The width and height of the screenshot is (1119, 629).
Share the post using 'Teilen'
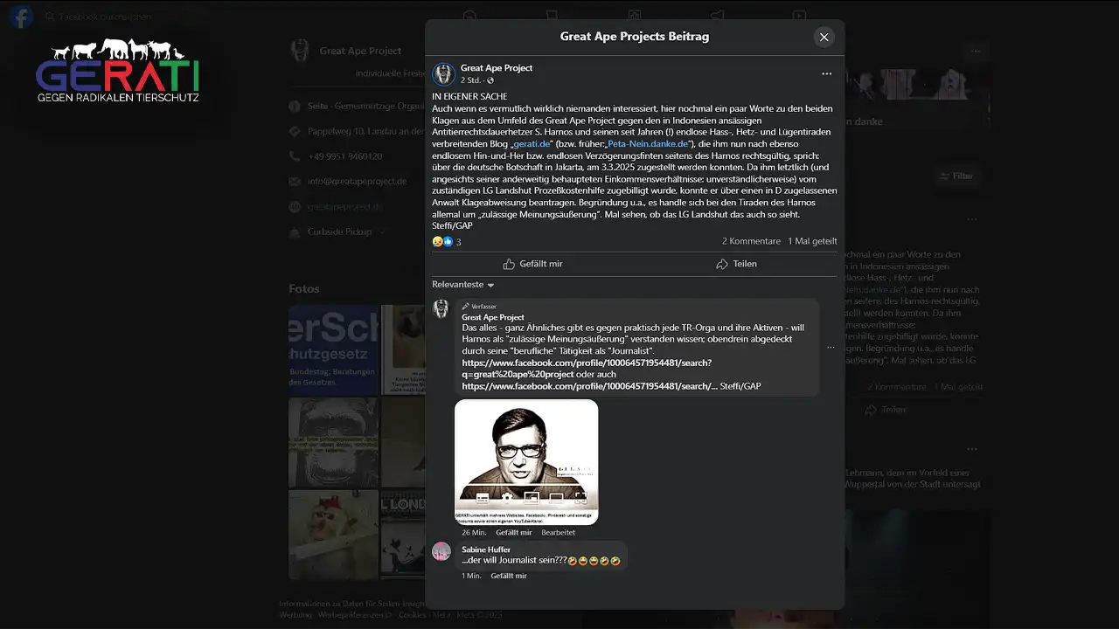click(736, 264)
